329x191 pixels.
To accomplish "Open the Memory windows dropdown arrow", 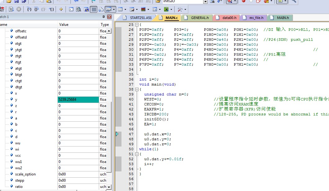I will [x=125, y=9].
